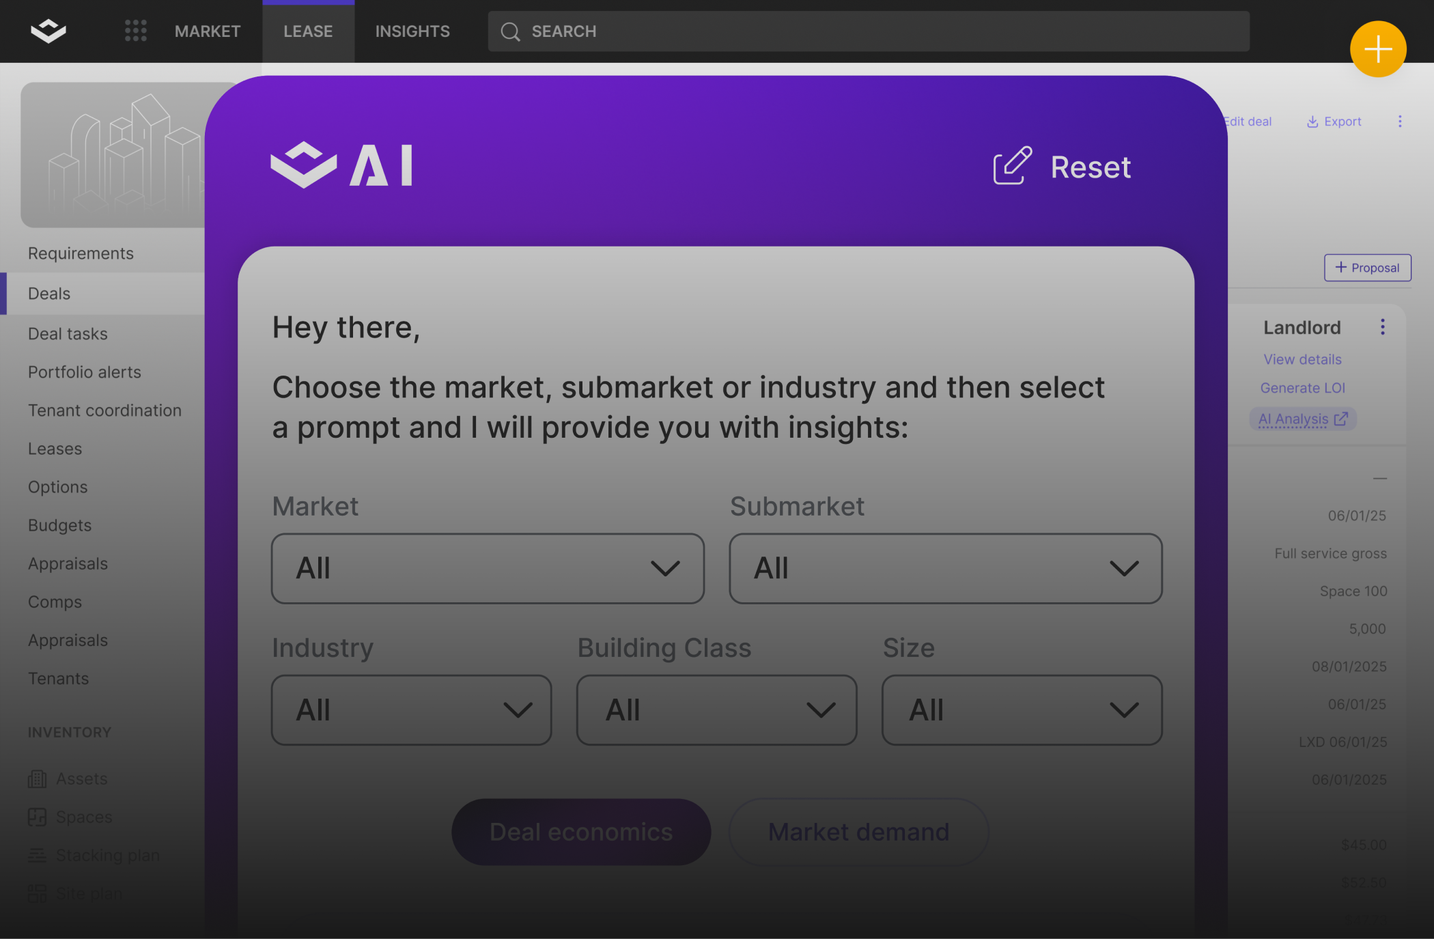1434x939 pixels.
Task: Open Portfolio alerts in the sidebar
Action: (x=85, y=372)
